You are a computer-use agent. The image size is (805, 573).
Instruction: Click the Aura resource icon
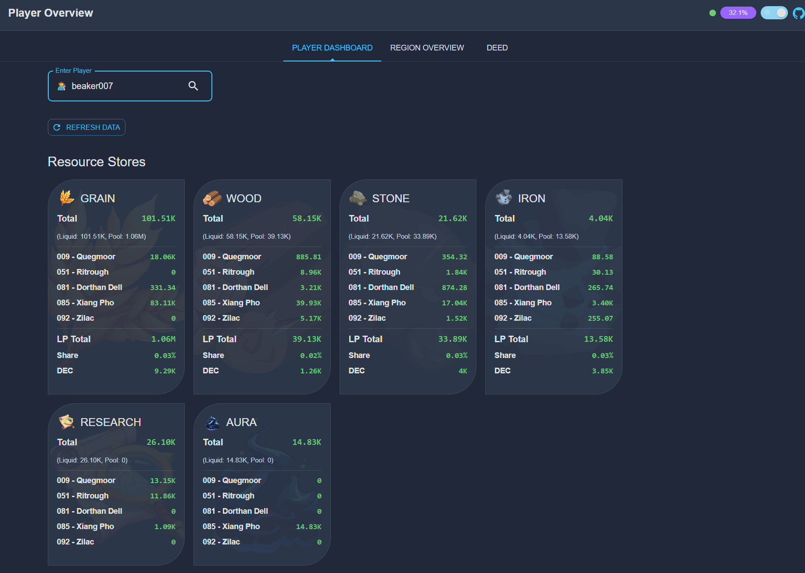(212, 423)
